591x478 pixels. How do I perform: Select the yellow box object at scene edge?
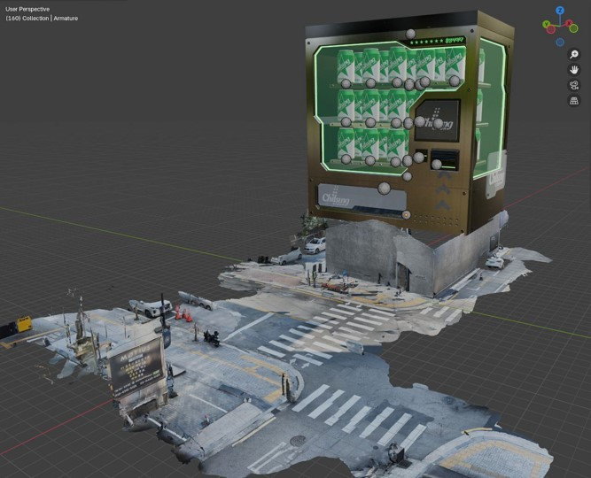click(x=24, y=324)
